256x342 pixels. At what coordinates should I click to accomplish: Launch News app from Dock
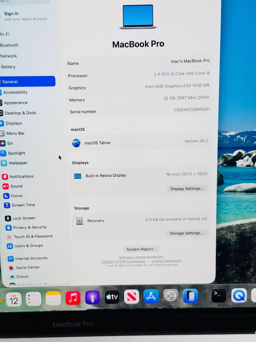131,297
